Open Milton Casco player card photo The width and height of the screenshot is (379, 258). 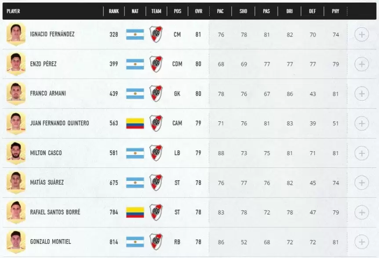click(x=16, y=153)
